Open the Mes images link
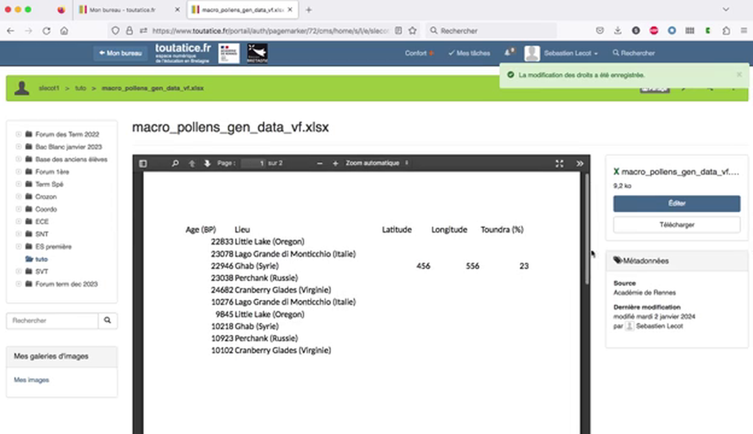 (31, 379)
